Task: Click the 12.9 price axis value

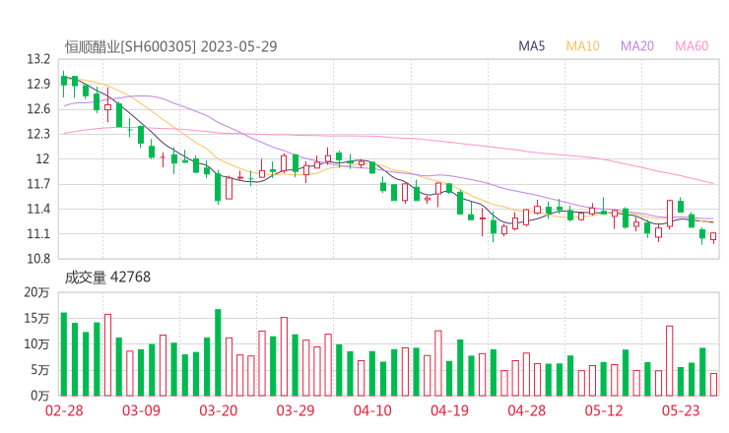Action: point(38,84)
